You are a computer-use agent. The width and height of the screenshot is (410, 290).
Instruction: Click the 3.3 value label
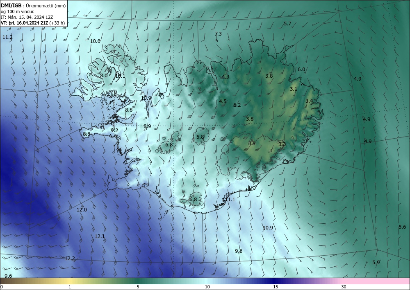click(282, 144)
